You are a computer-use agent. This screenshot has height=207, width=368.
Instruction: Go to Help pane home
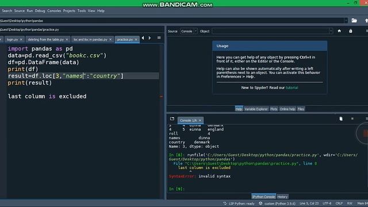pyautogui.click(x=339, y=31)
